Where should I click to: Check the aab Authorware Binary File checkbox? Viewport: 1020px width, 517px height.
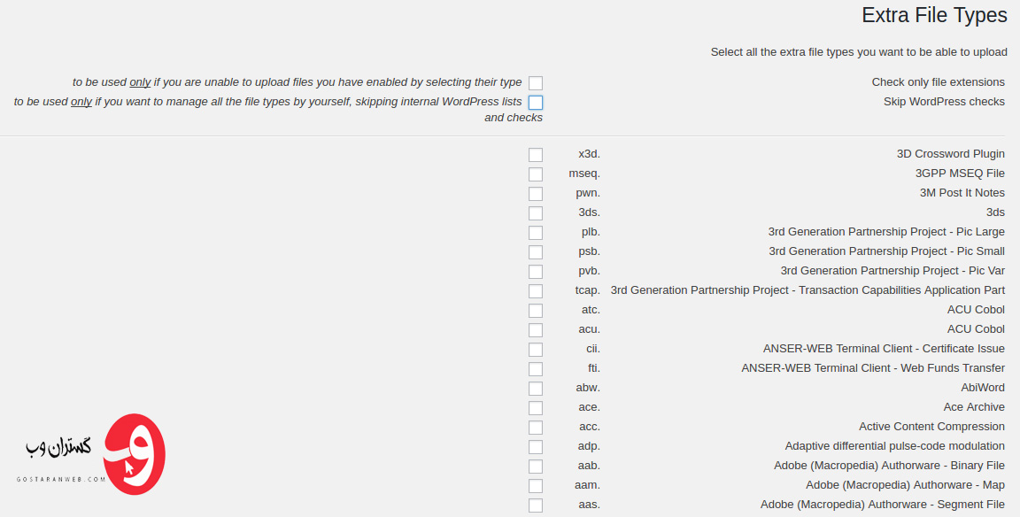tap(536, 467)
